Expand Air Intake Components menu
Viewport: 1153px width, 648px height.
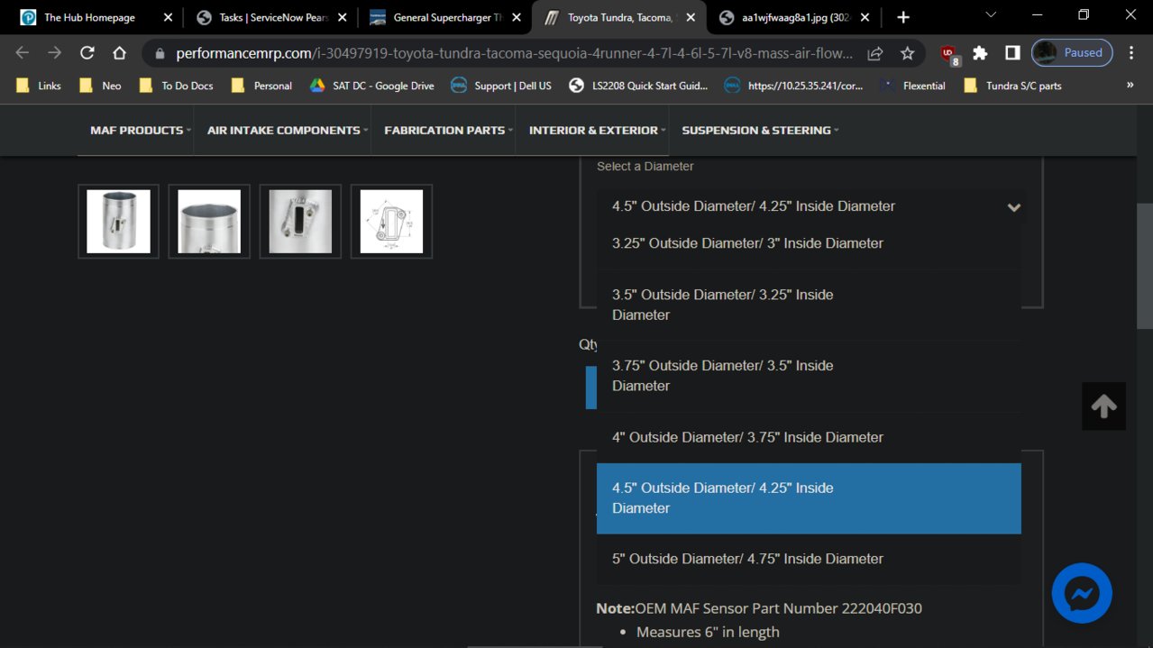(288, 130)
